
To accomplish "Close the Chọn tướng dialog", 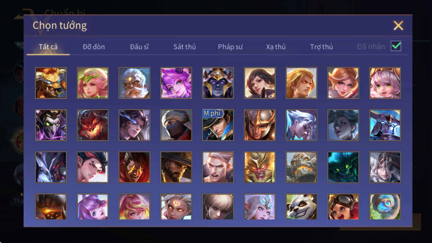I will coord(398,25).
